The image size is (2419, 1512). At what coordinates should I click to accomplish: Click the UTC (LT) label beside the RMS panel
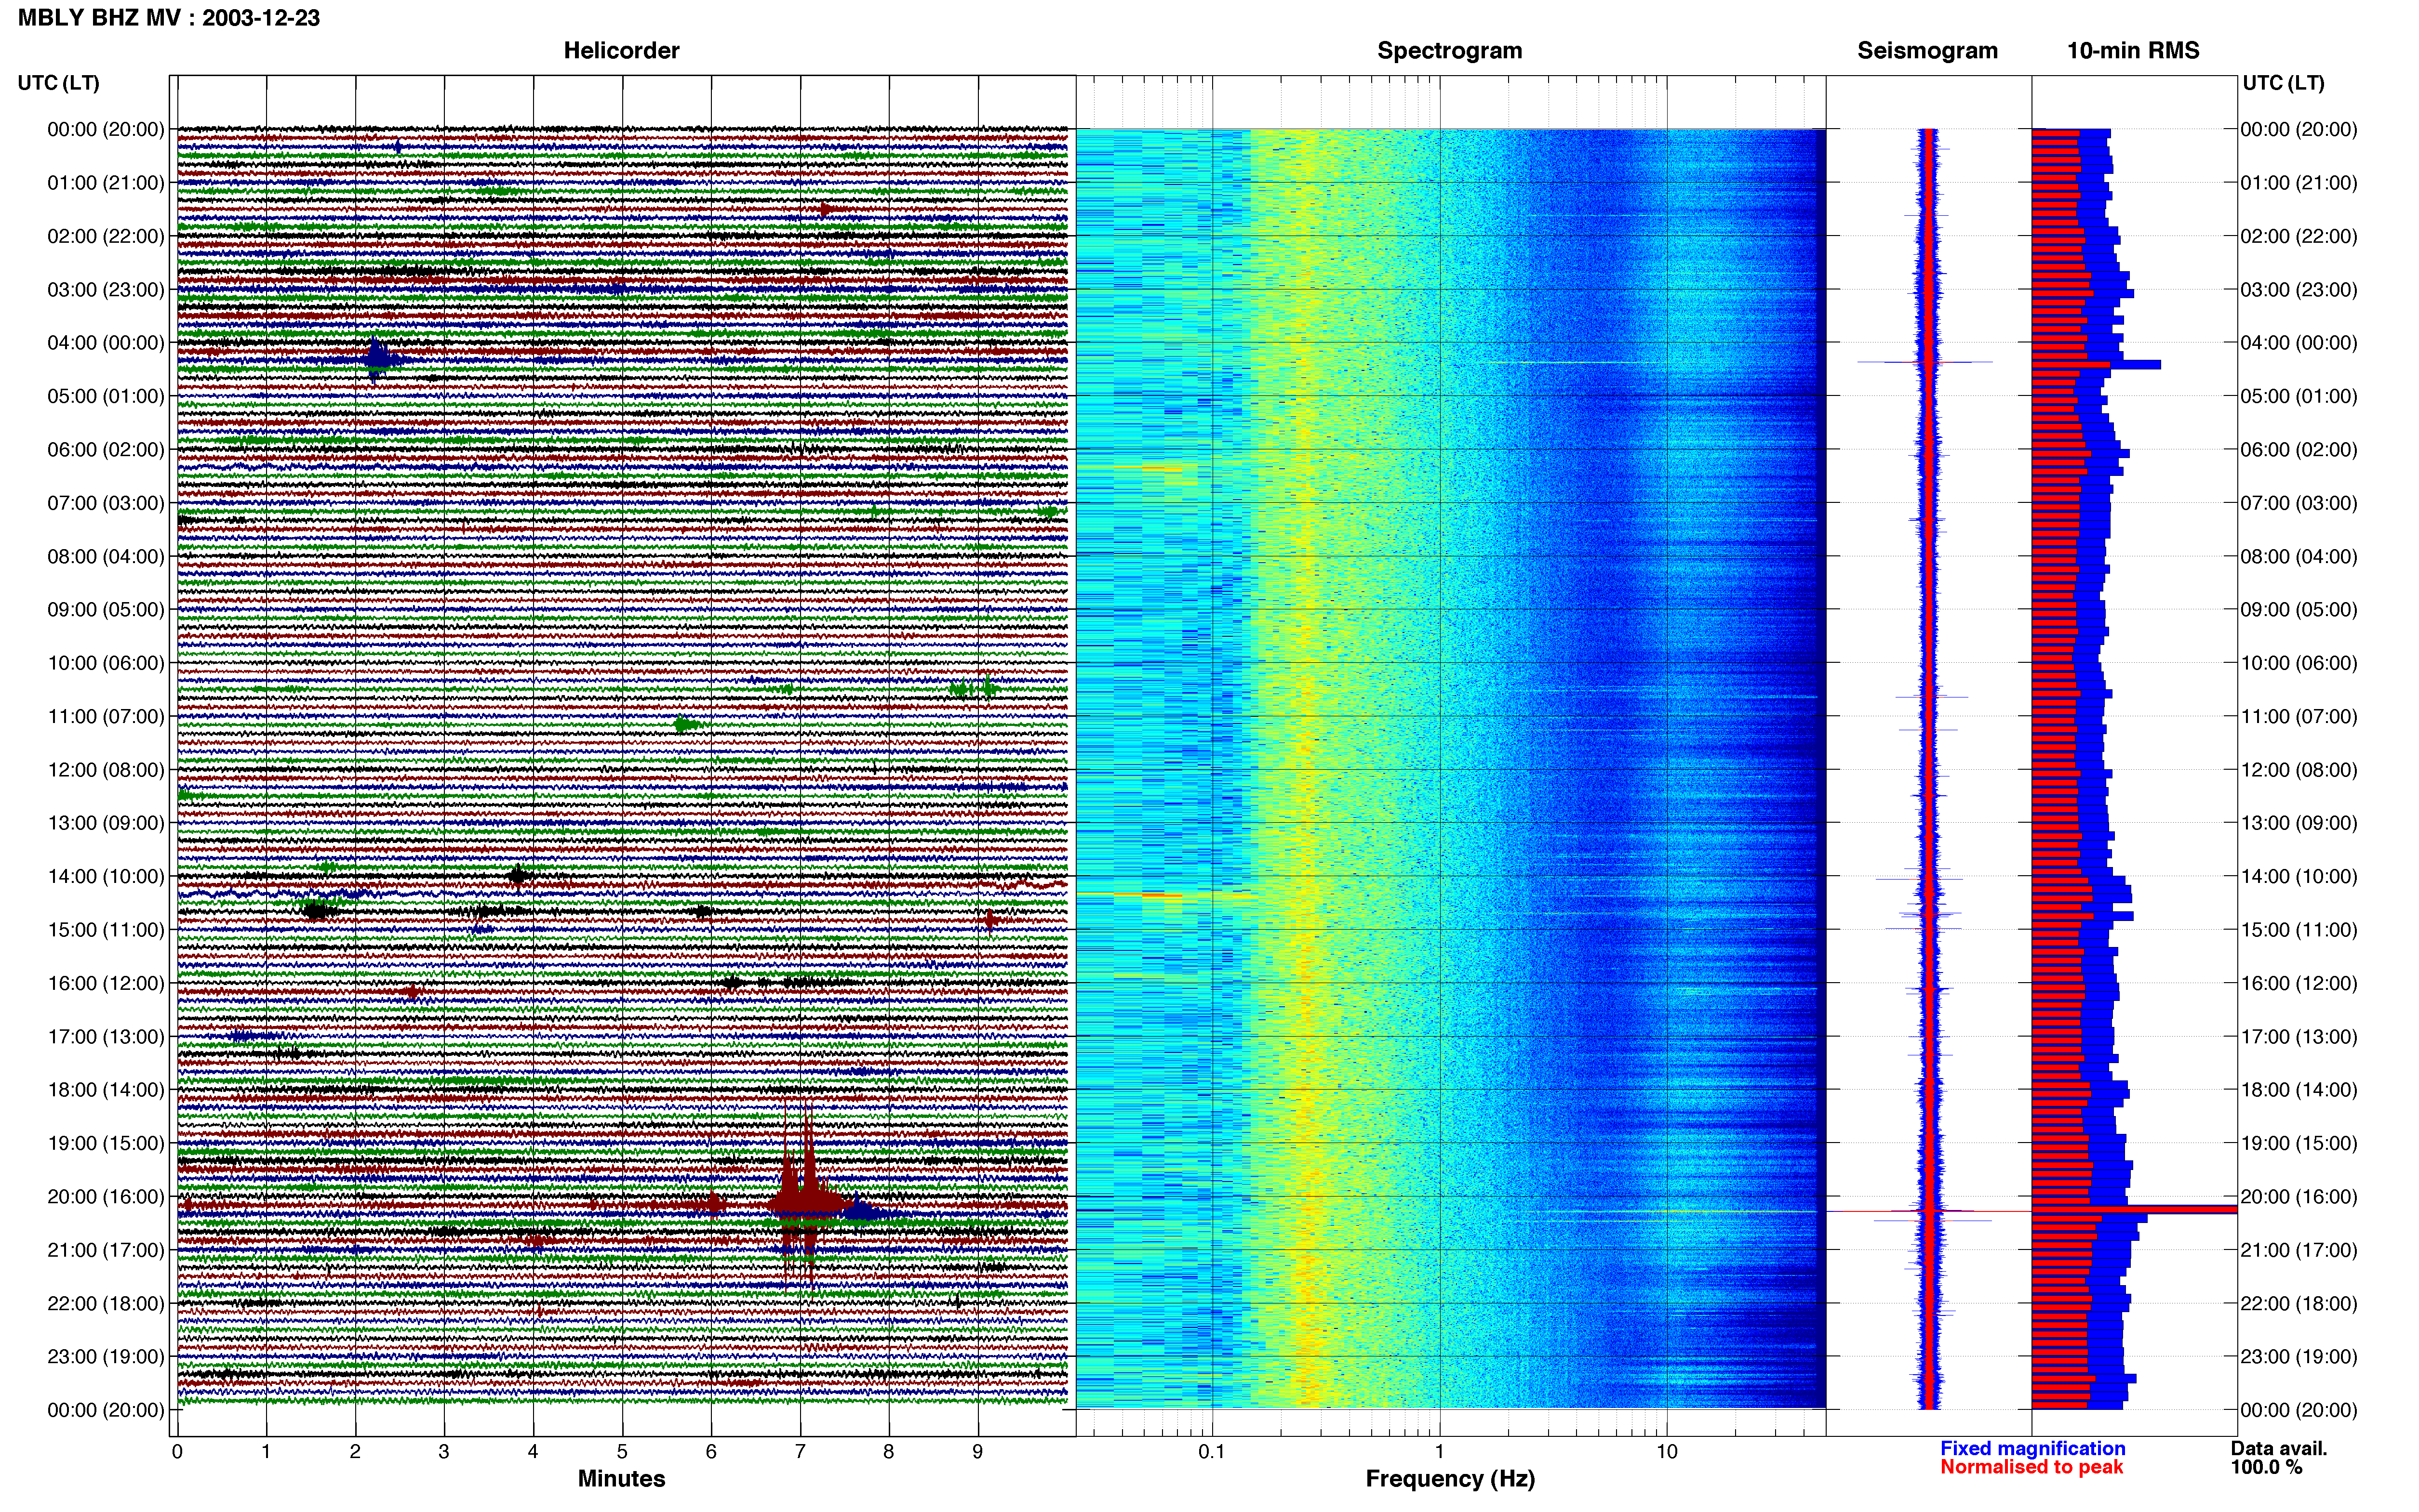pos(2283,83)
